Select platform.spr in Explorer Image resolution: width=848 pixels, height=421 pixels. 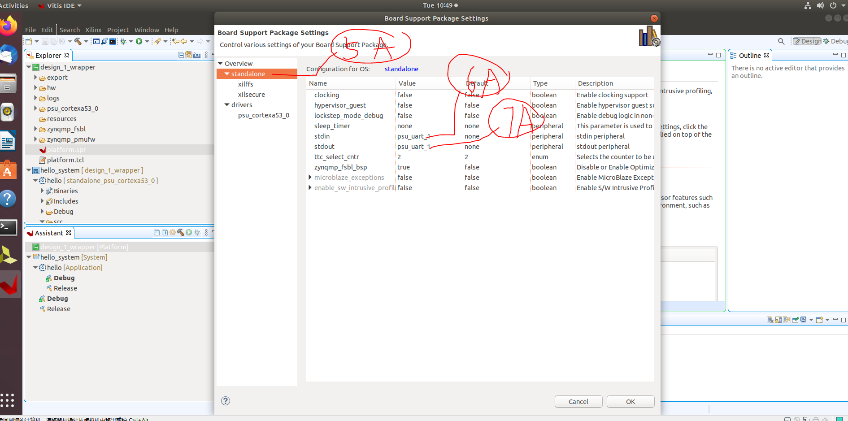(66, 150)
